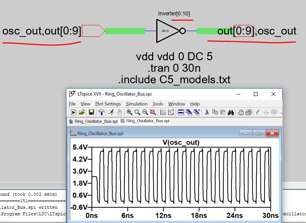Click the Halt simulation hand icon

tap(119, 112)
